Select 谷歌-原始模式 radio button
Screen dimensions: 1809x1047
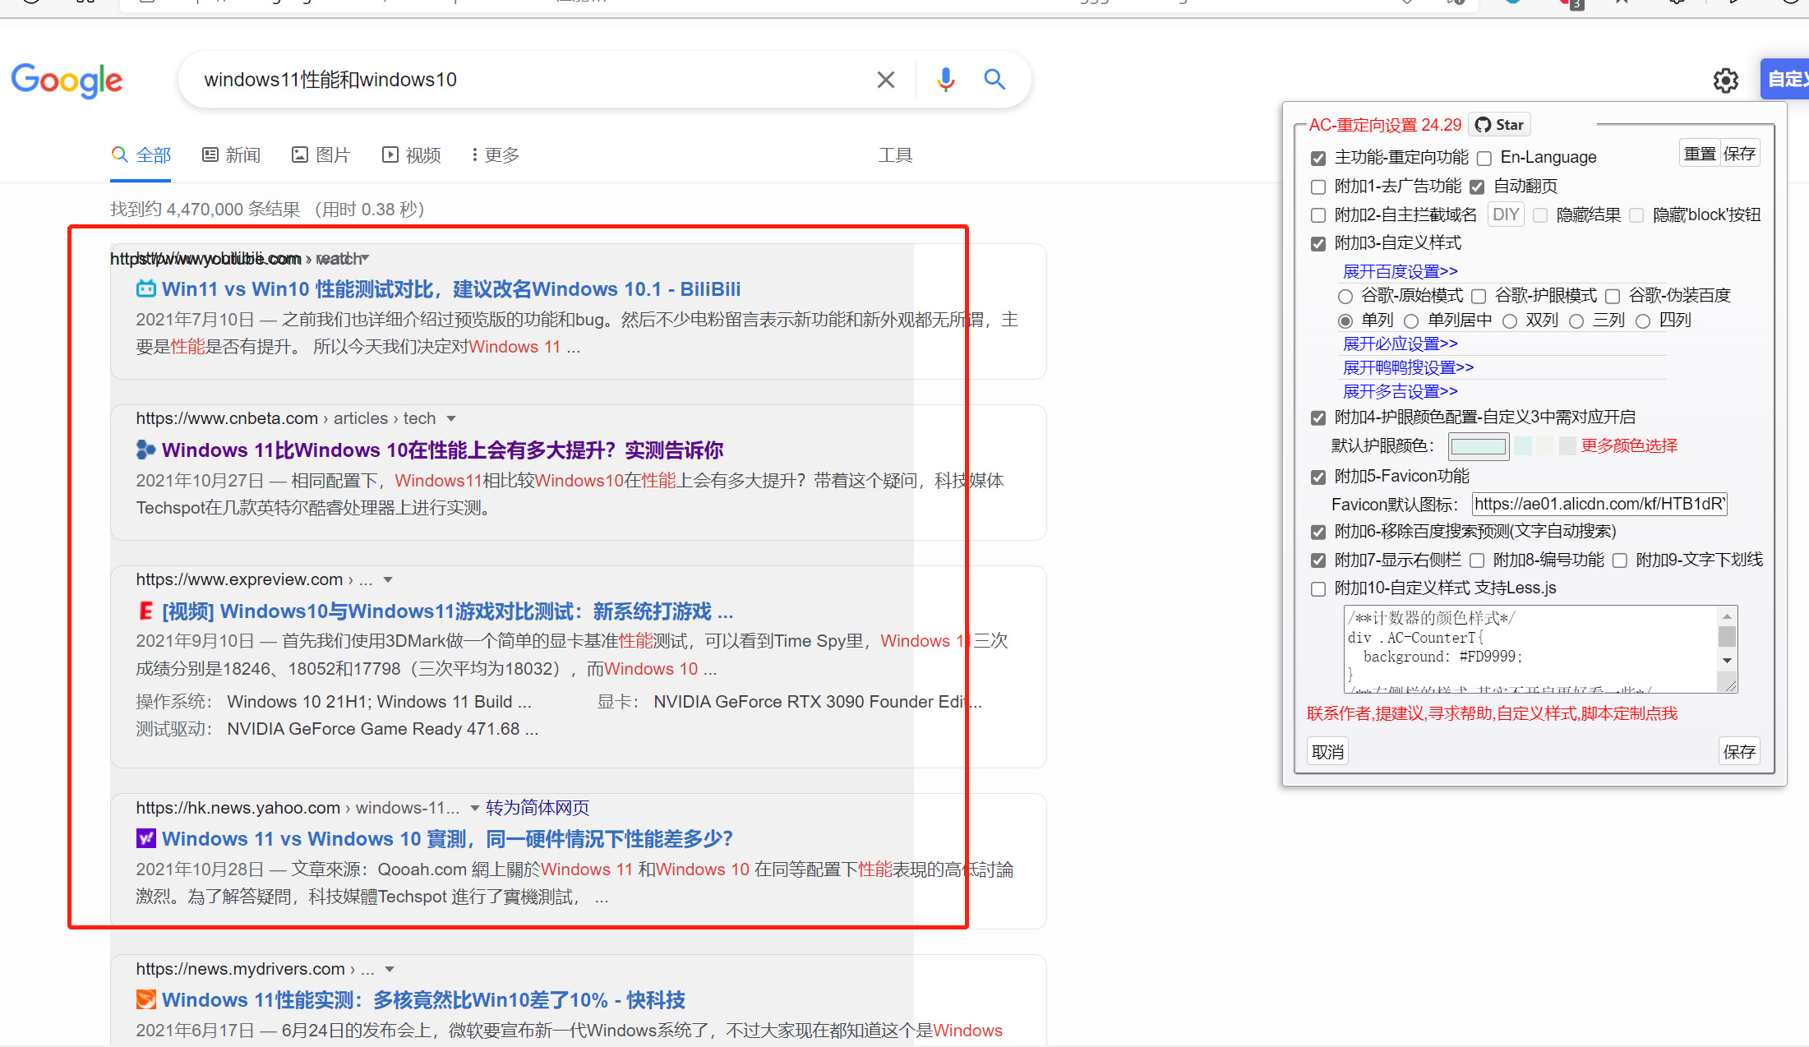coord(1345,296)
